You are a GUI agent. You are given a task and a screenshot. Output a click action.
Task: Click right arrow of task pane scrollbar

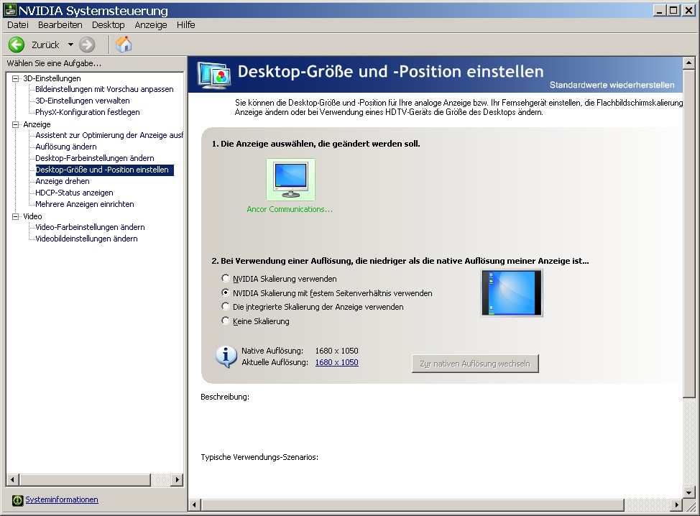178,480
